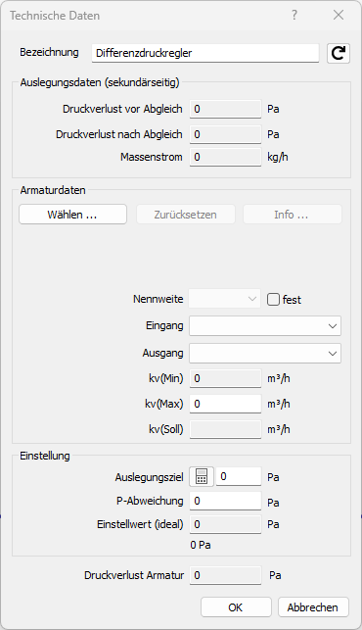Focus the P-Abweichung input field
The width and height of the screenshot is (362, 630).
coord(225,501)
